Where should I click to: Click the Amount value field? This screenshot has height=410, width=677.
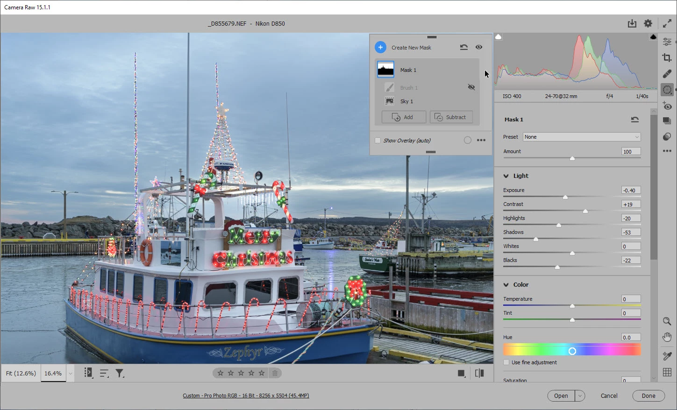(631, 151)
